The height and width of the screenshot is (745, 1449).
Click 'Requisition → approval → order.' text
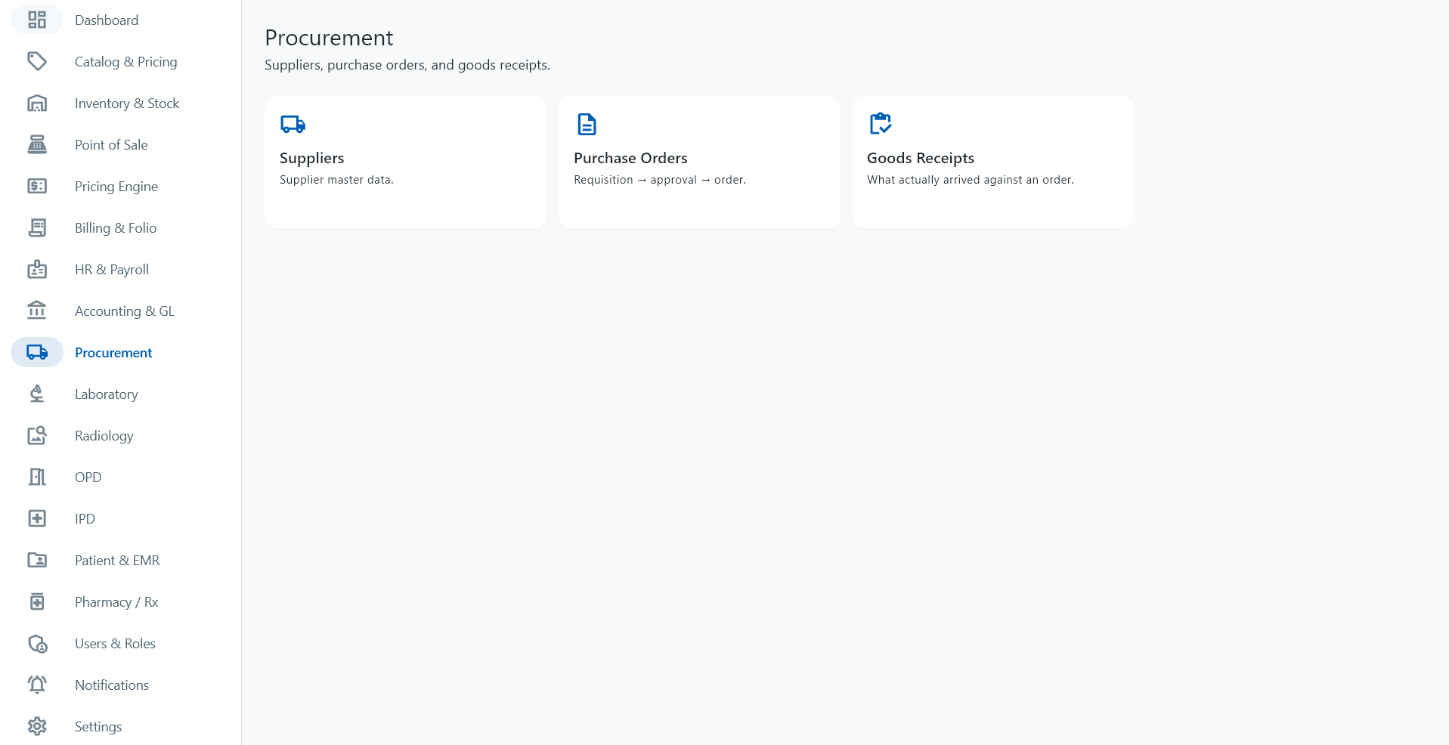pyautogui.click(x=660, y=180)
